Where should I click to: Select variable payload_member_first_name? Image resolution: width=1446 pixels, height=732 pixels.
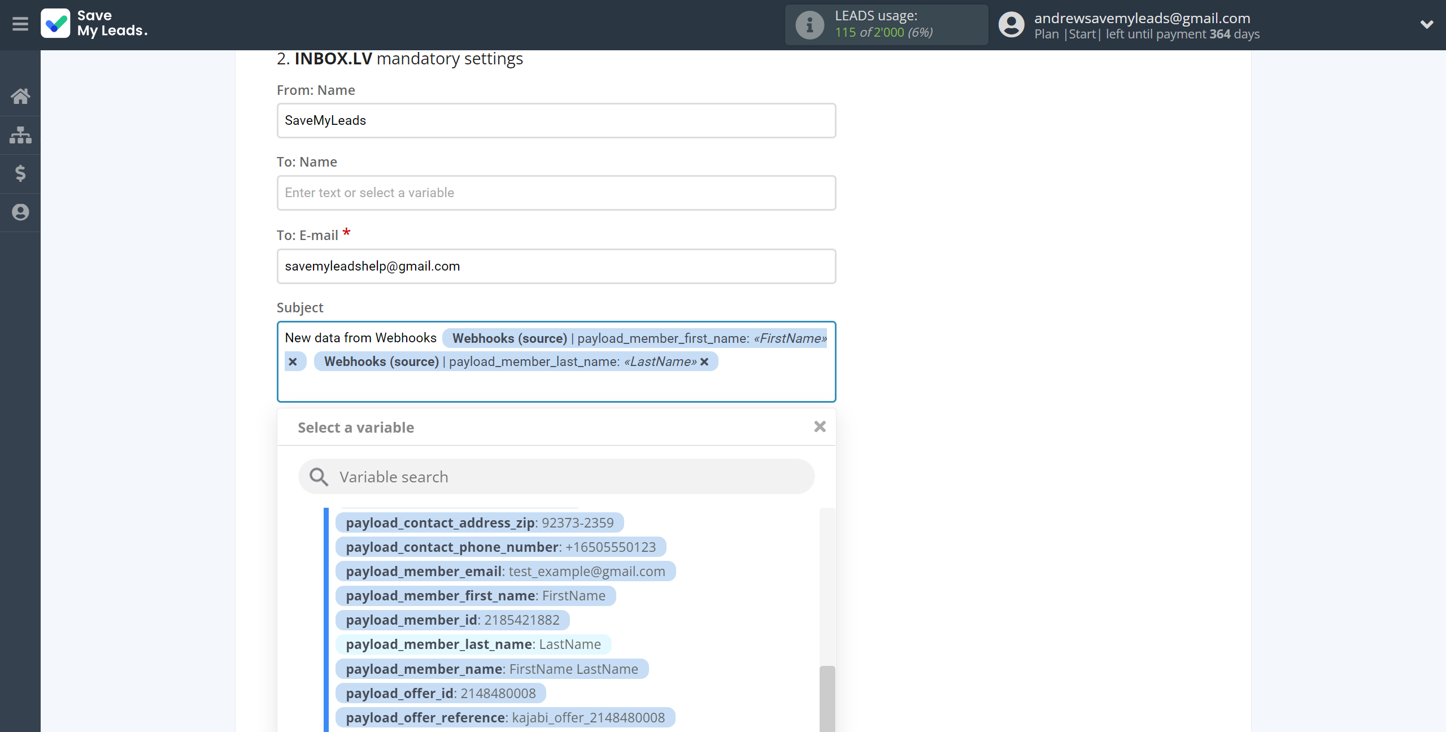coord(475,595)
